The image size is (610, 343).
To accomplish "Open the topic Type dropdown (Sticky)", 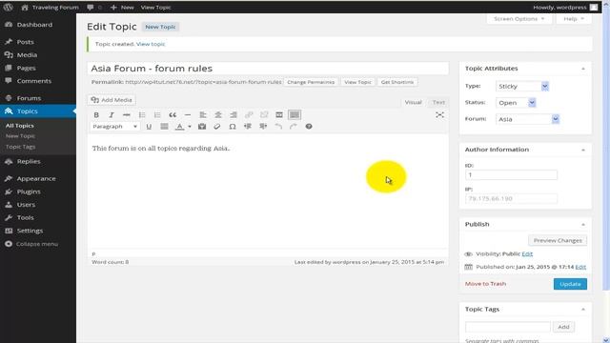I will [522, 86].
